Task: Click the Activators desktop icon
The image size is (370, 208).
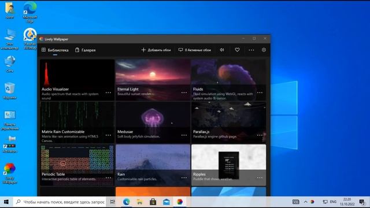Action: point(10,144)
